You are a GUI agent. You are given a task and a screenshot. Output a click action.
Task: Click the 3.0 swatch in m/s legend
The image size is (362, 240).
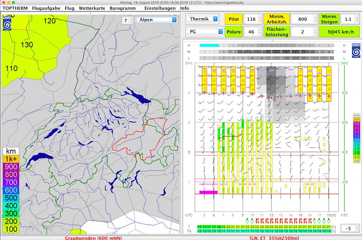357,136
